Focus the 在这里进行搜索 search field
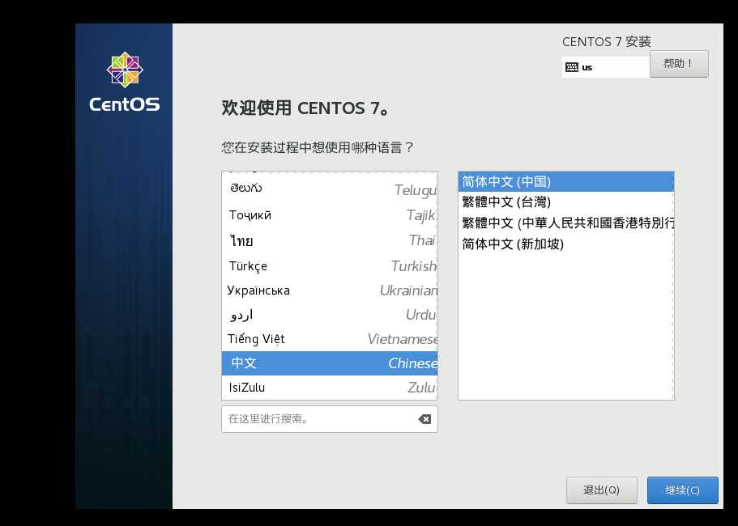Screen dimensions: 738x526 click(x=330, y=419)
